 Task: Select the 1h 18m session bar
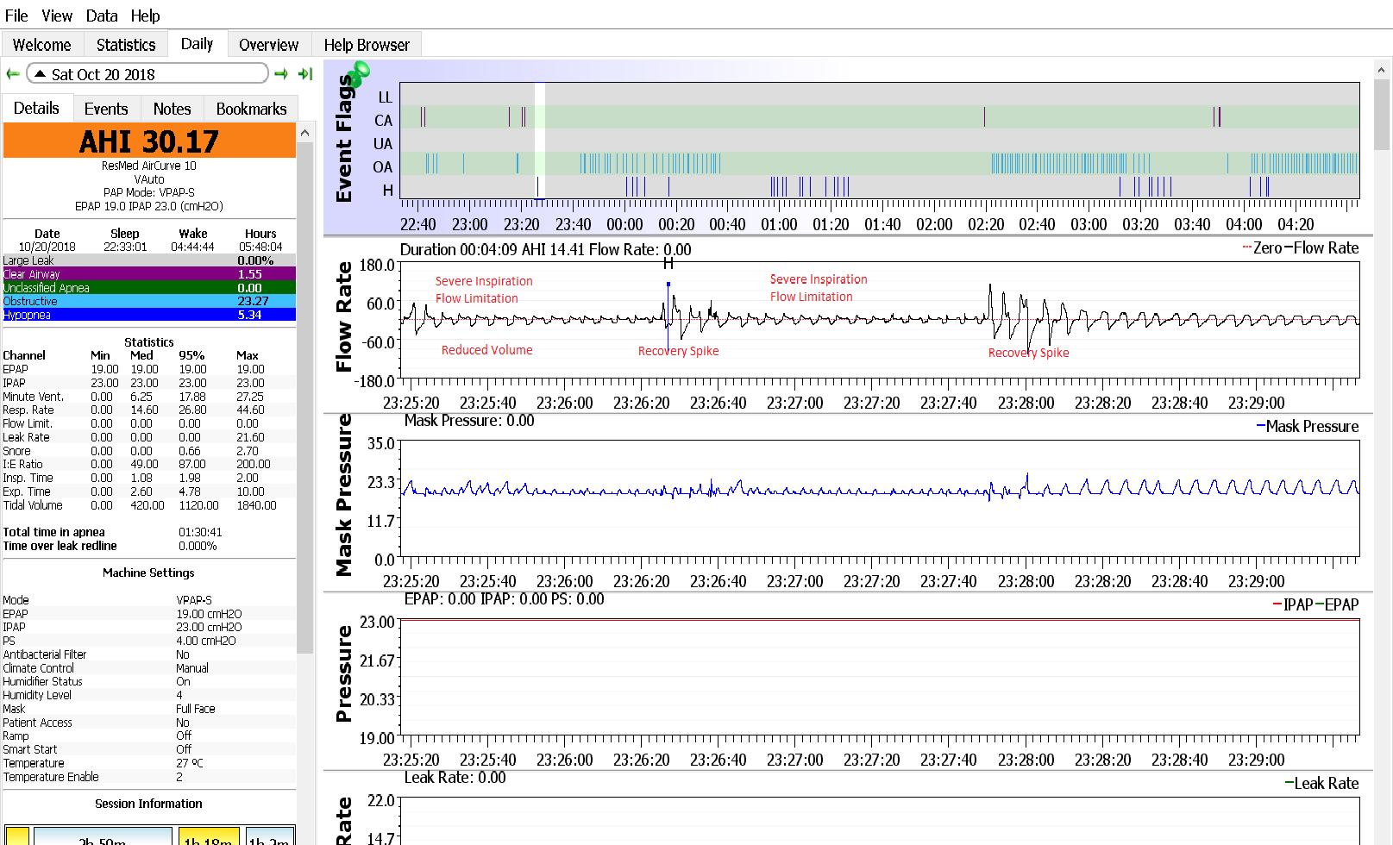point(208,836)
